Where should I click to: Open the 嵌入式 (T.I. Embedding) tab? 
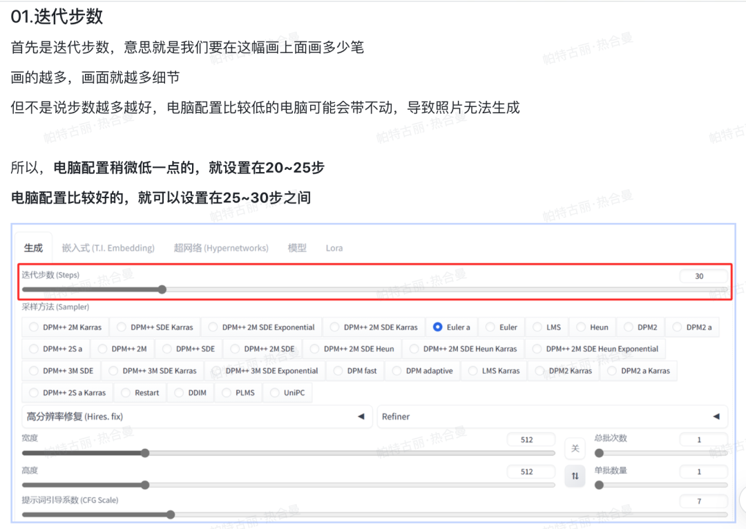tap(108, 248)
